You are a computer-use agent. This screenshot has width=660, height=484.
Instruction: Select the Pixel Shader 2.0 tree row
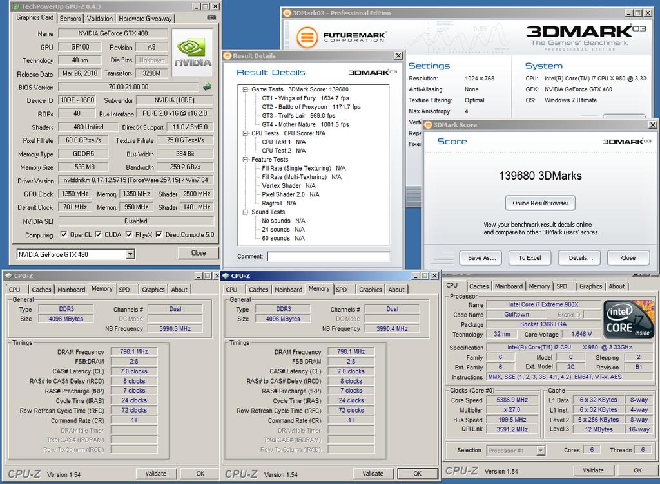291,194
